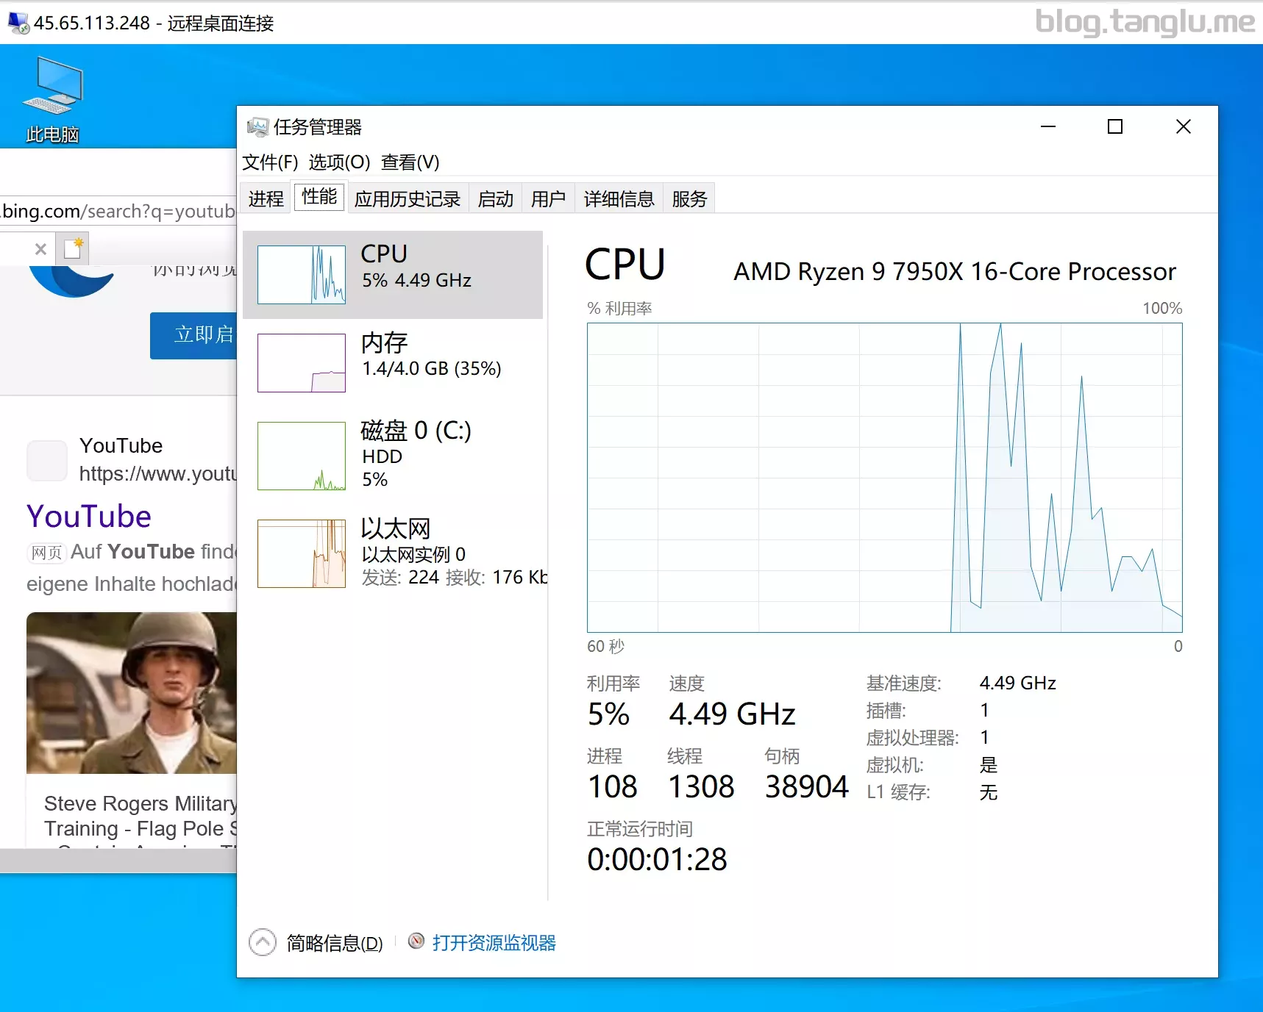Click the YouTube favicon in search result
The image size is (1263, 1012).
click(47, 461)
